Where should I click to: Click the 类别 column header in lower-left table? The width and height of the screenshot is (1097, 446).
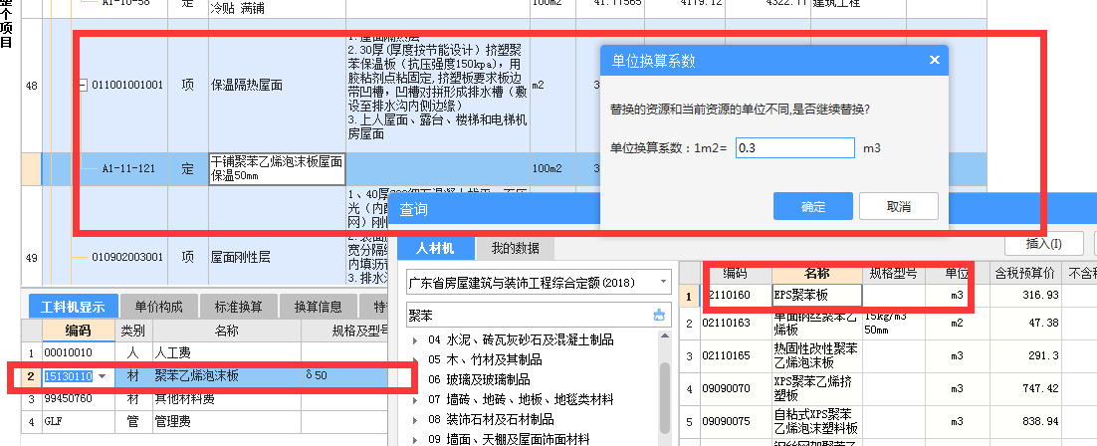[x=133, y=331]
